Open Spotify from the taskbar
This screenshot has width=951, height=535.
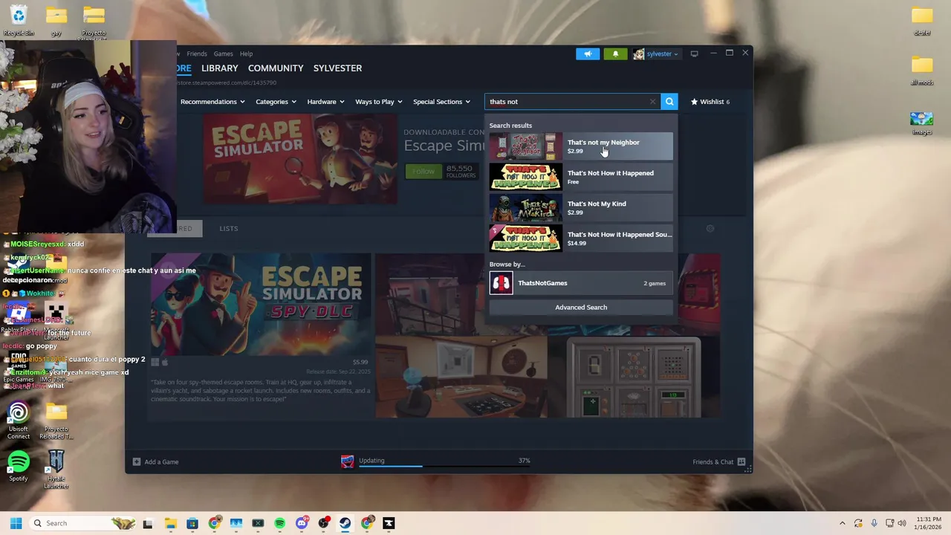click(x=279, y=523)
